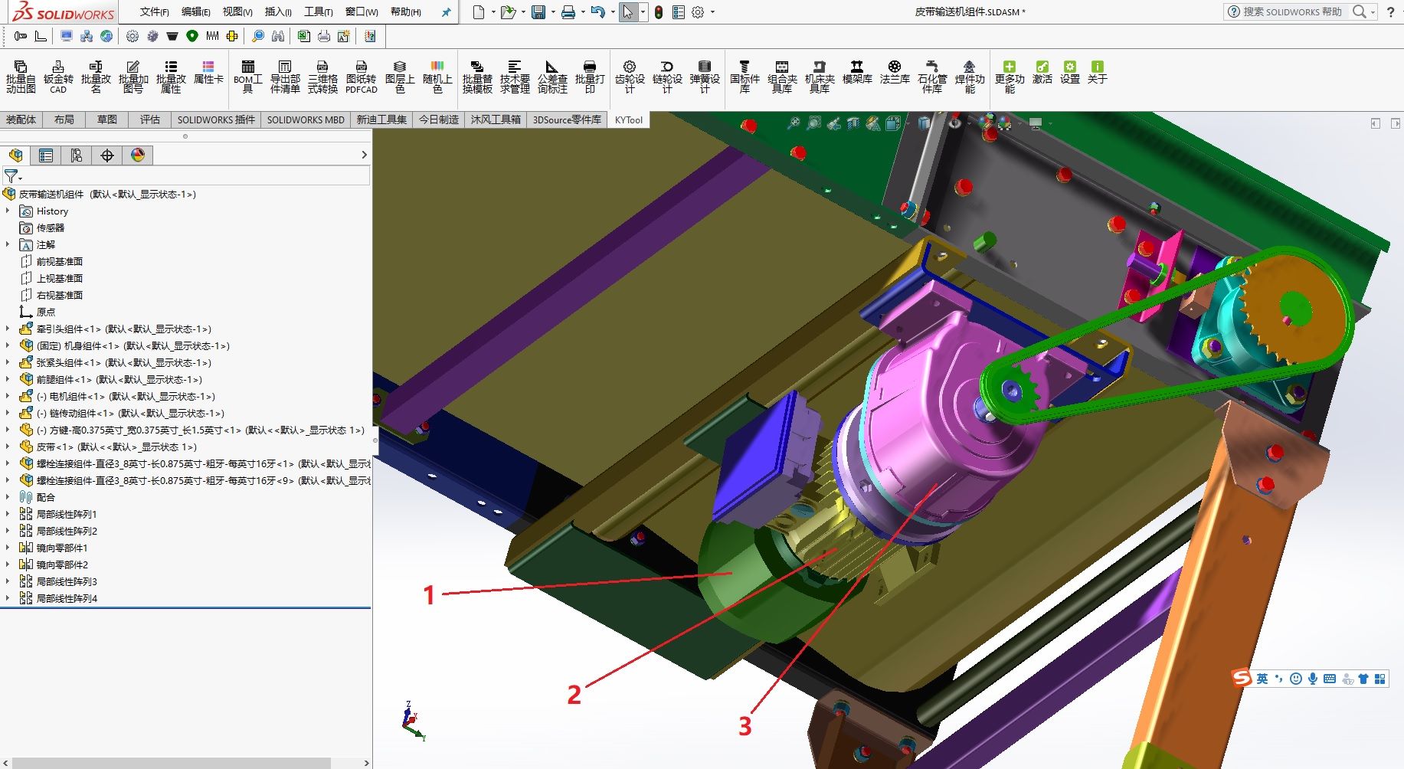Open the BOM工具 tool
The width and height of the screenshot is (1404, 769).
coord(247,77)
